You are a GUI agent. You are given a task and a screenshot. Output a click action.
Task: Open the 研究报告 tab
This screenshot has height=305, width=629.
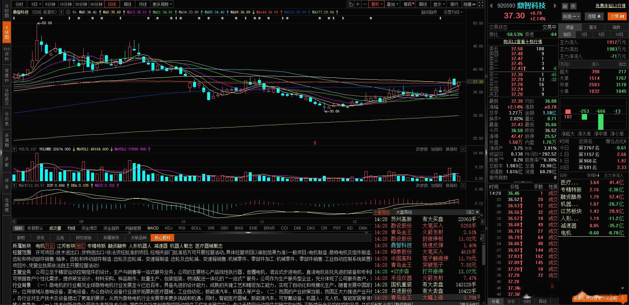(84, 238)
